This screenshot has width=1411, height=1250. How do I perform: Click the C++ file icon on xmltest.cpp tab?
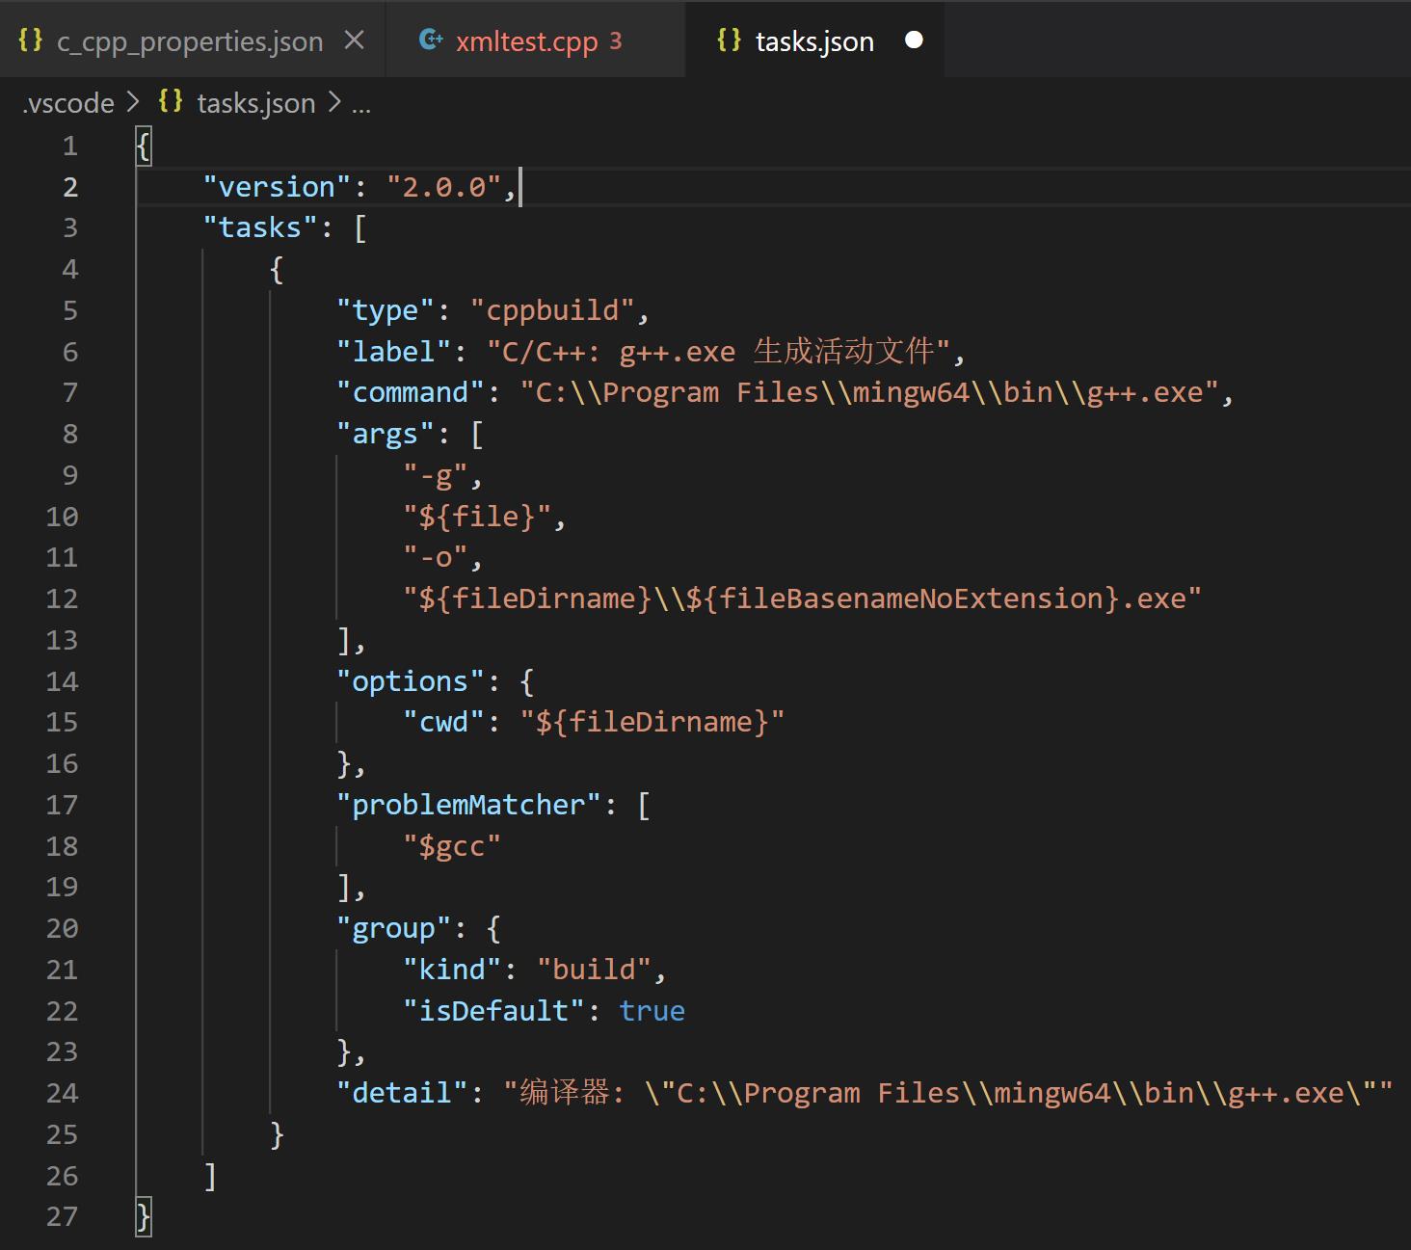[431, 40]
